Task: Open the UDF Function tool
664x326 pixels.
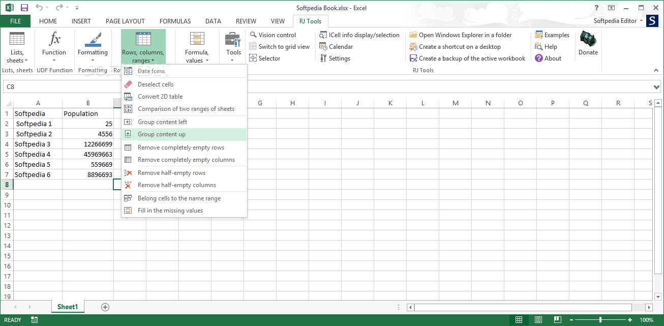Action: click(54, 47)
